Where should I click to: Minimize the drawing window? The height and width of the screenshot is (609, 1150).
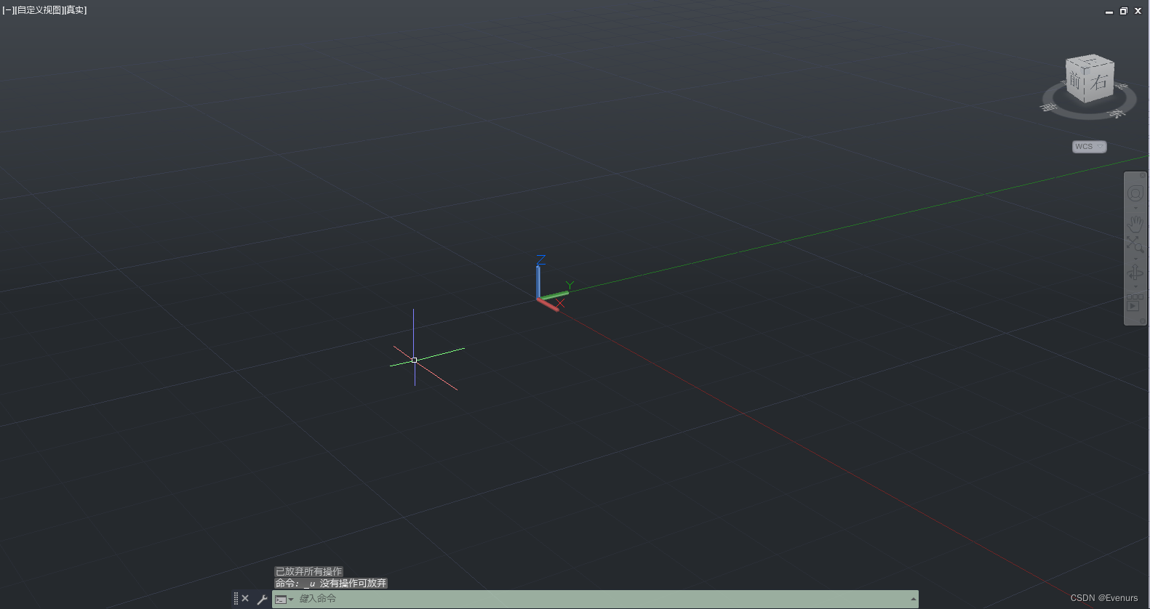[x=1109, y=11]
